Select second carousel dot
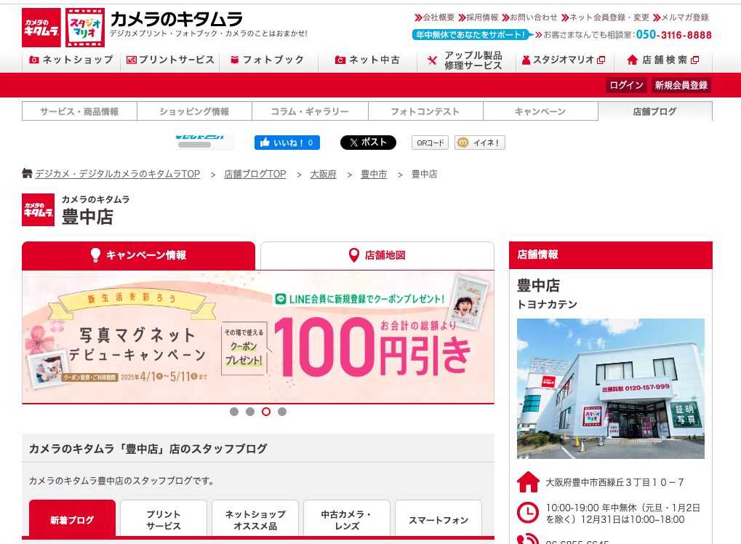 point(250,412)
